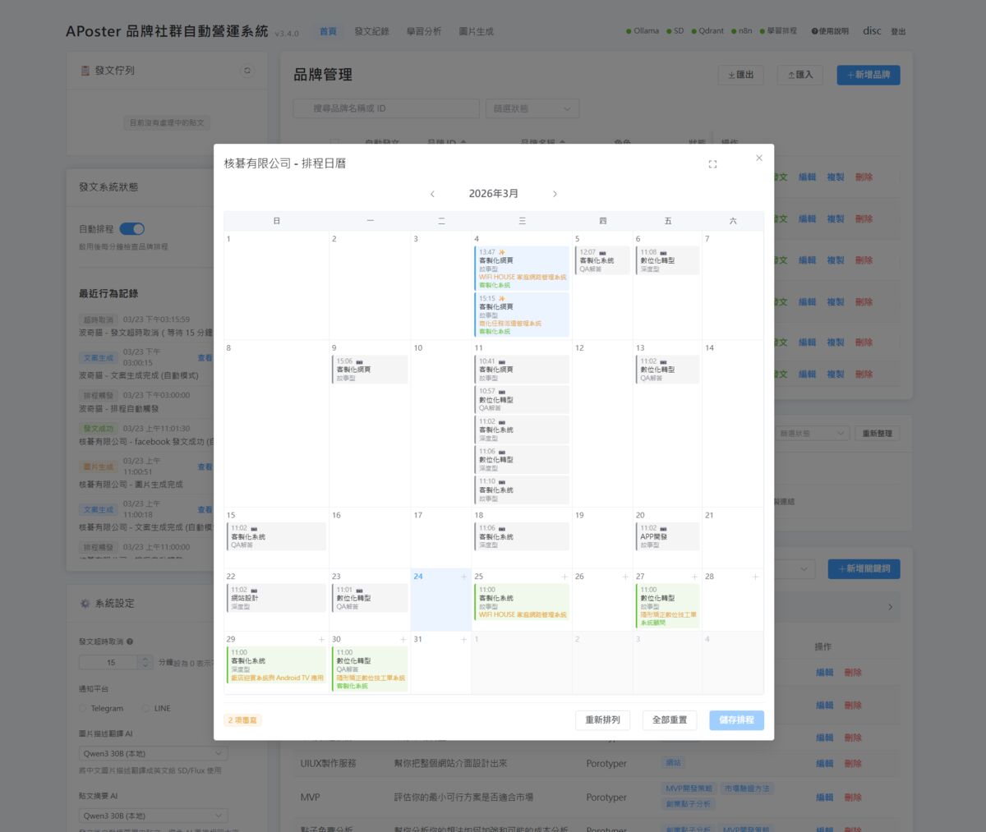
Task: Click the 匯入 import button
Action: pos(799,75)
